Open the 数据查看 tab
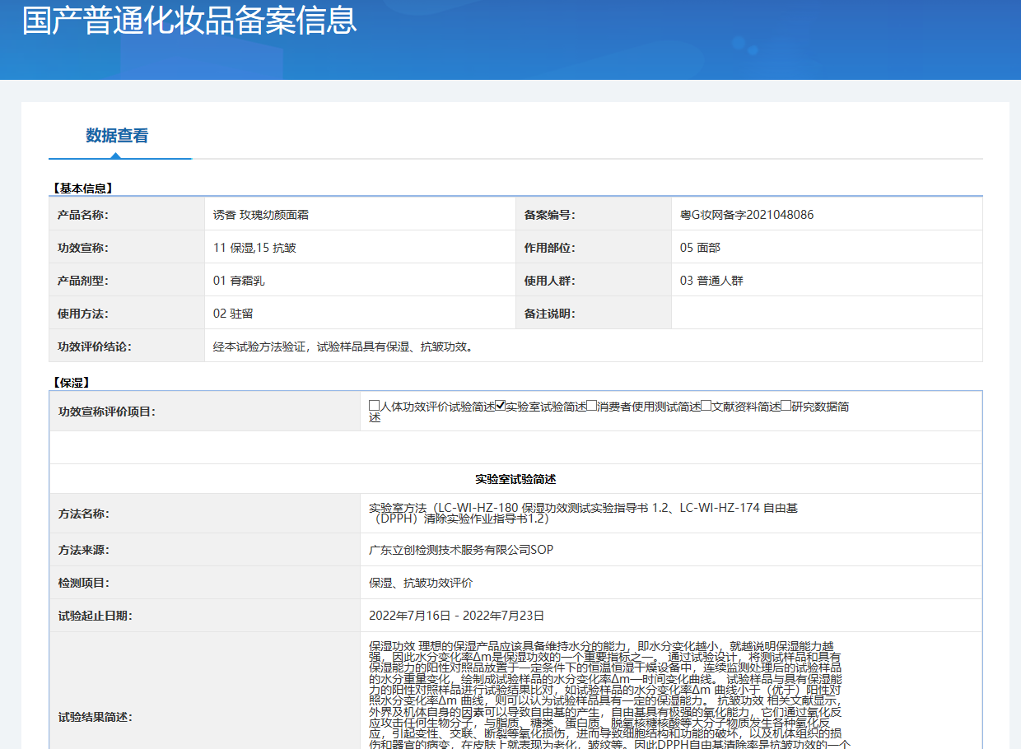Viewport: 1021px width, 749px height. tap(118, 136)
